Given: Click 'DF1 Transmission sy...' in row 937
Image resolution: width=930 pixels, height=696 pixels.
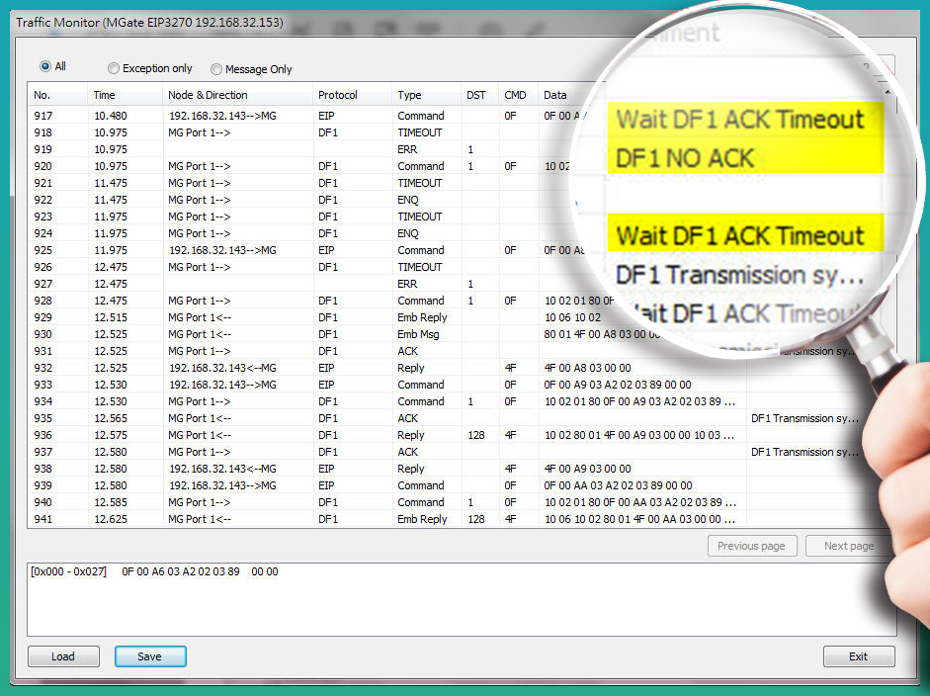Looking at the screenshot, I should [x=804, y=452].
